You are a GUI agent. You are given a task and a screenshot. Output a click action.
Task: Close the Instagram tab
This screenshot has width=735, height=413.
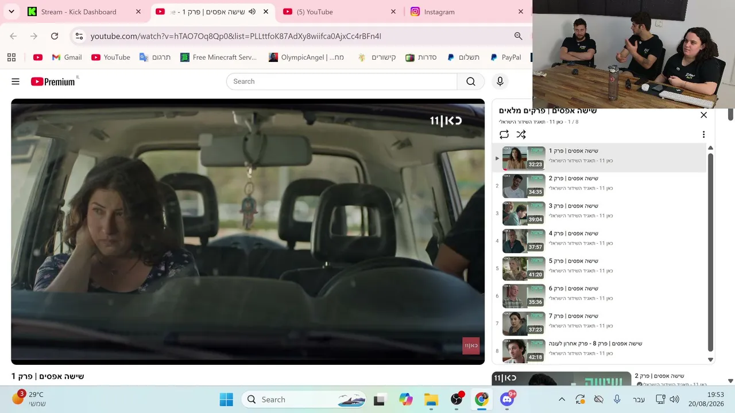point(521,11)
